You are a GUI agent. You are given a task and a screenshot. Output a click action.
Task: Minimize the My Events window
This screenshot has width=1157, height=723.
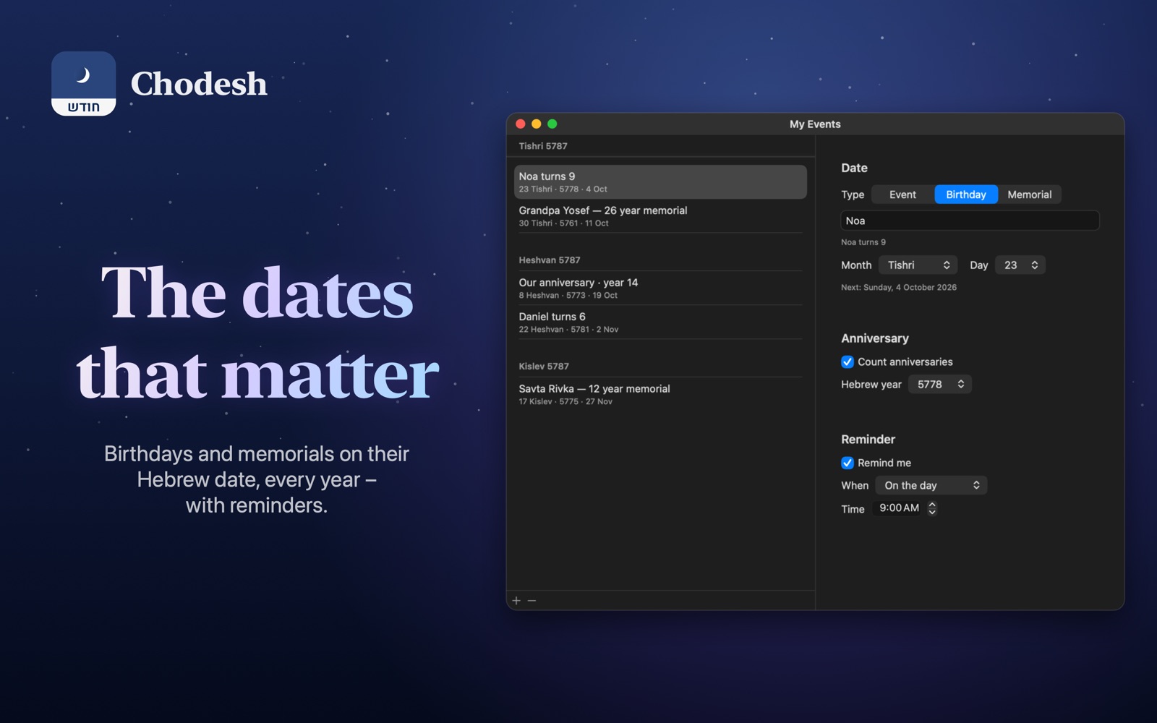(x=537, y=124)
